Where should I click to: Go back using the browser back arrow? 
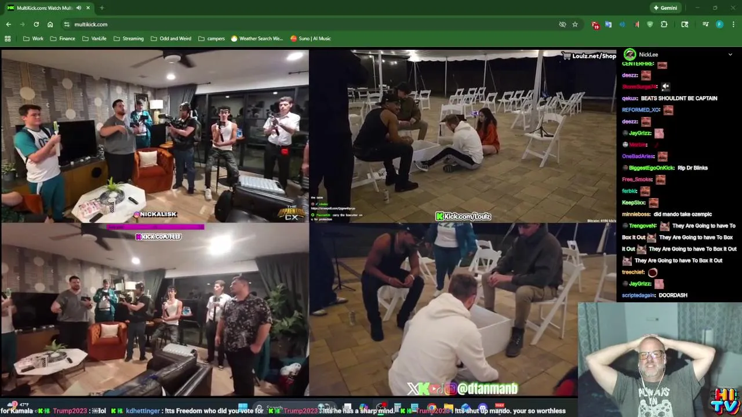(x=8, y=24)
